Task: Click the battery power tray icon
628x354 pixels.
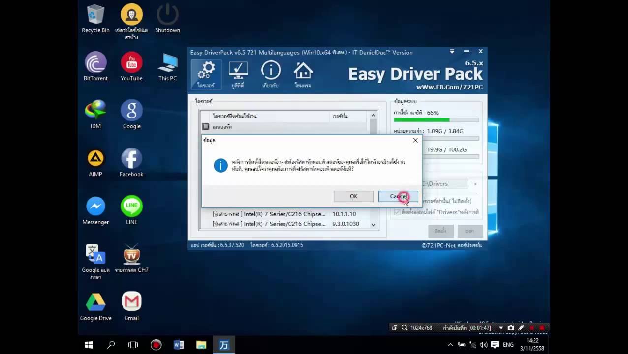Action: pyautogui.click(x=462, y=345)
